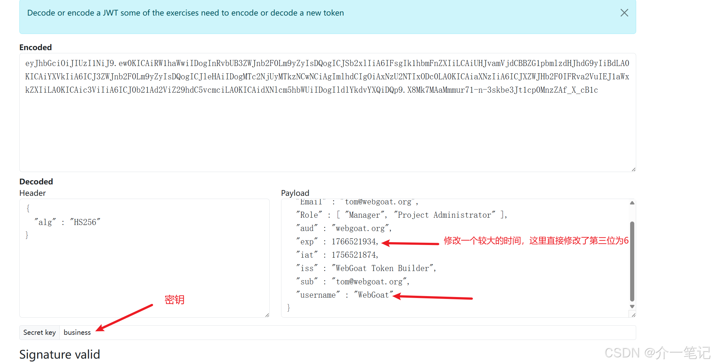Click the HS256 alg value
The width and height of the screenshot is (712, 364).
[x=85, y=222]
